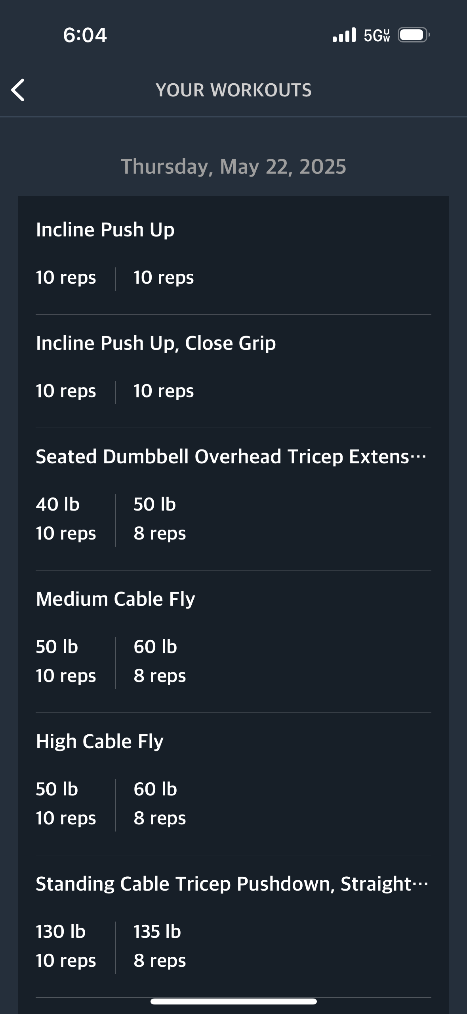Tap the home indicator bar
Screen dimensions: 467x1014
point(234,1001)
